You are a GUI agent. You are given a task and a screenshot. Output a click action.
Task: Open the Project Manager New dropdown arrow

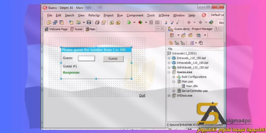coord(179,35)
